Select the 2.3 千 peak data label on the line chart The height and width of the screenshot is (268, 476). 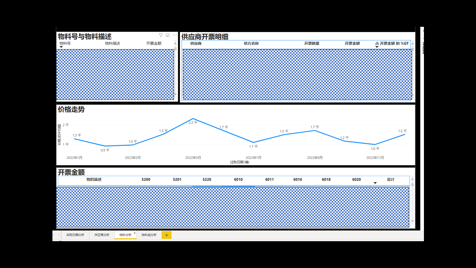click(x=193, y=122)
